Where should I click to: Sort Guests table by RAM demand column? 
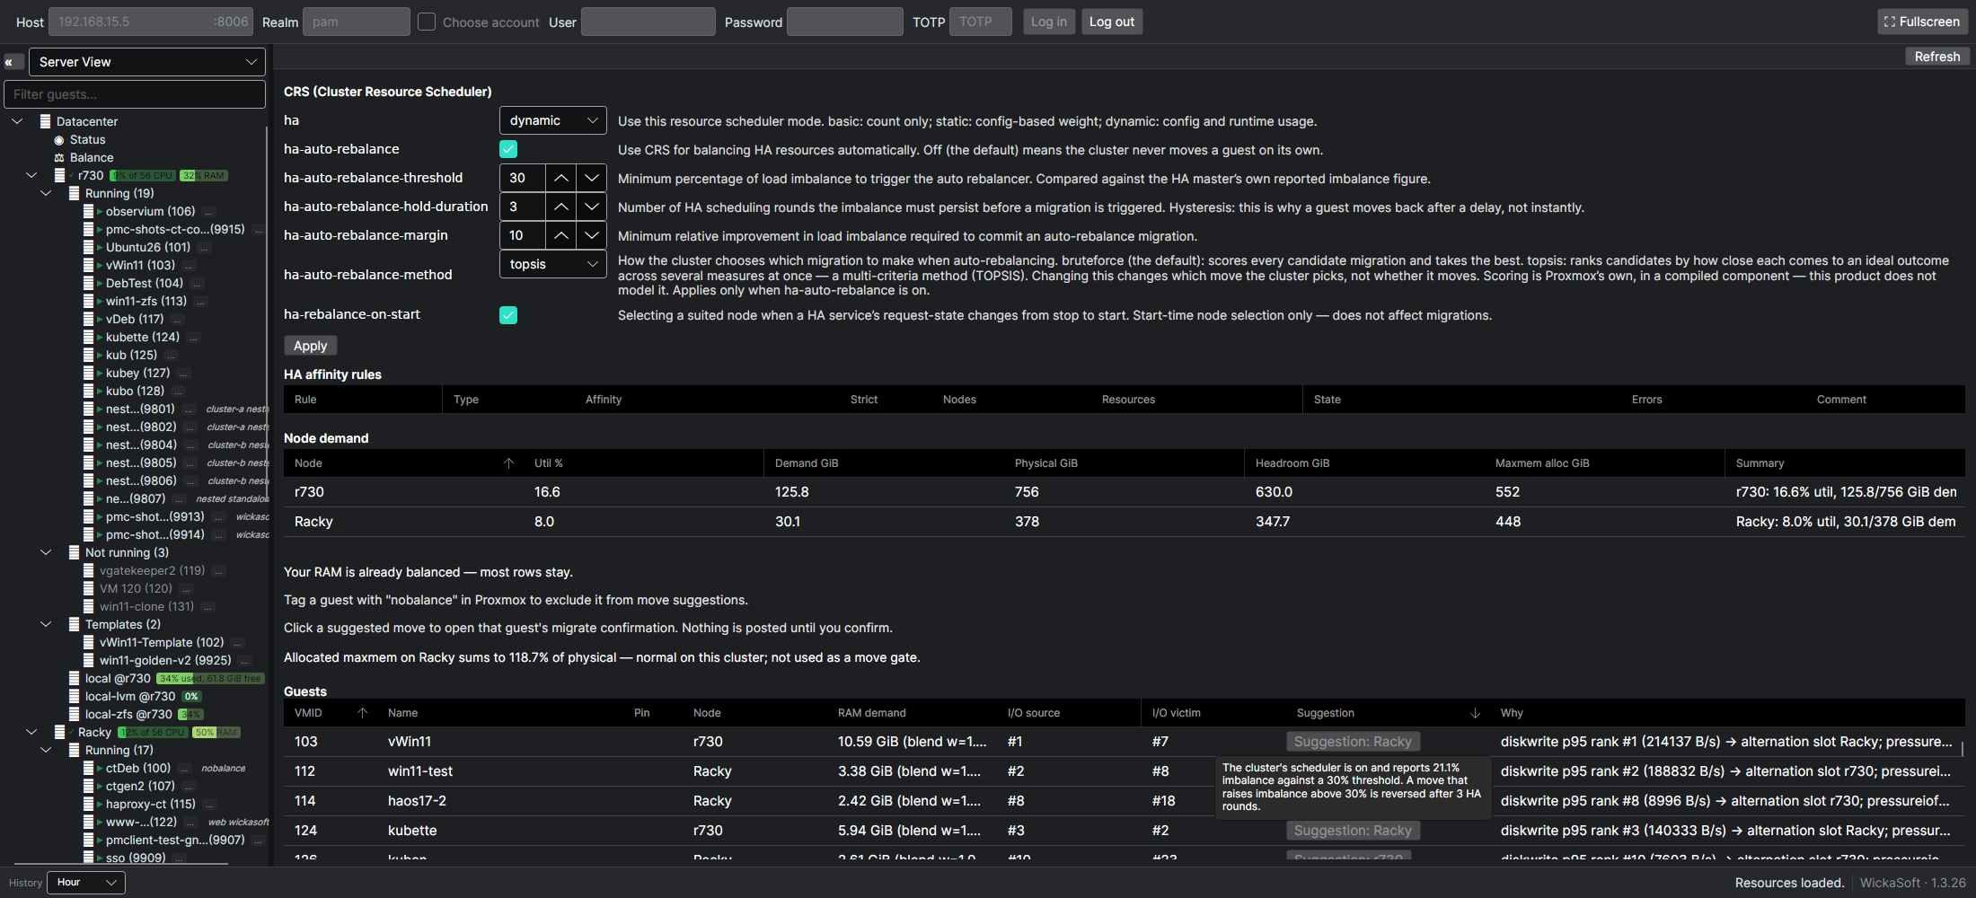pyautogui.click(x=912, y=713)
